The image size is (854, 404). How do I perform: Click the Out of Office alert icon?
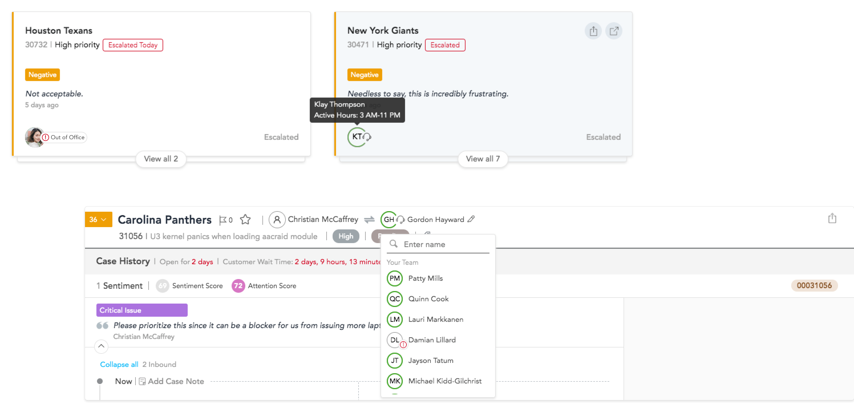point(45,137)
